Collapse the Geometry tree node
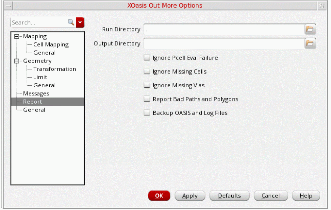 click(x=16, y=61)
